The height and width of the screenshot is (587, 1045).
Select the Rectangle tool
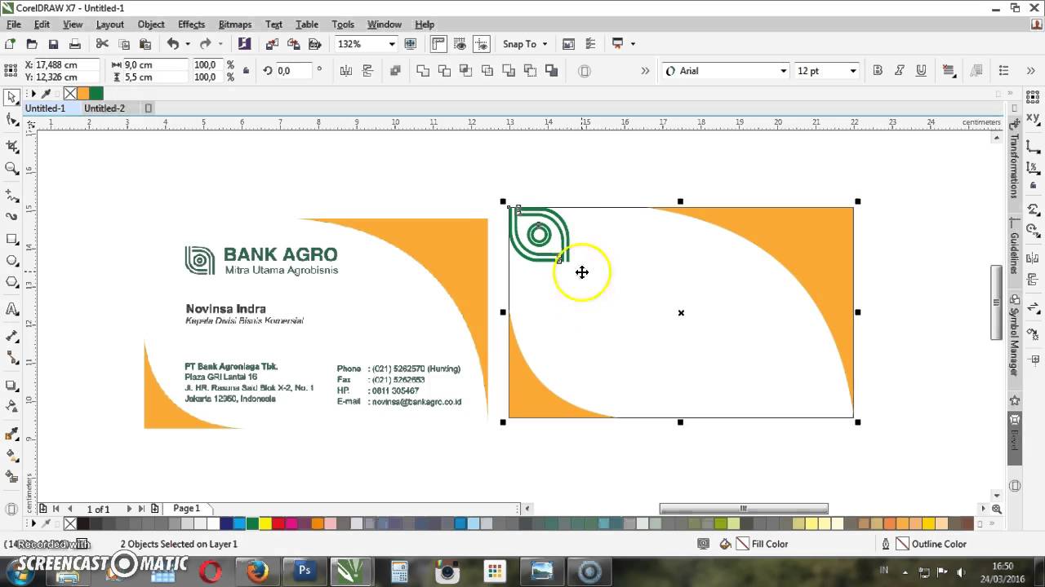click(11, 239)
